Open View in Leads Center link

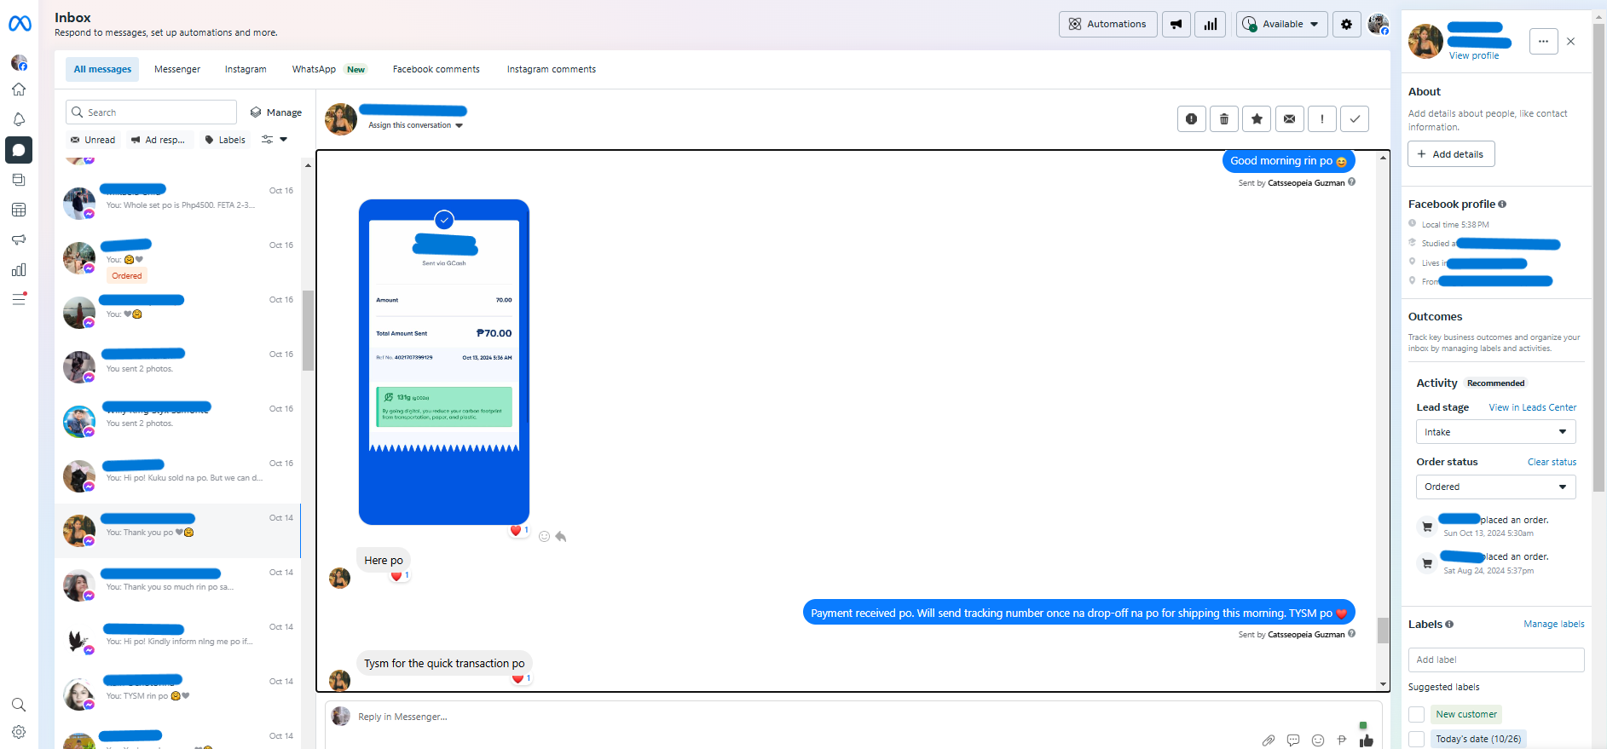pos(1533,407)
